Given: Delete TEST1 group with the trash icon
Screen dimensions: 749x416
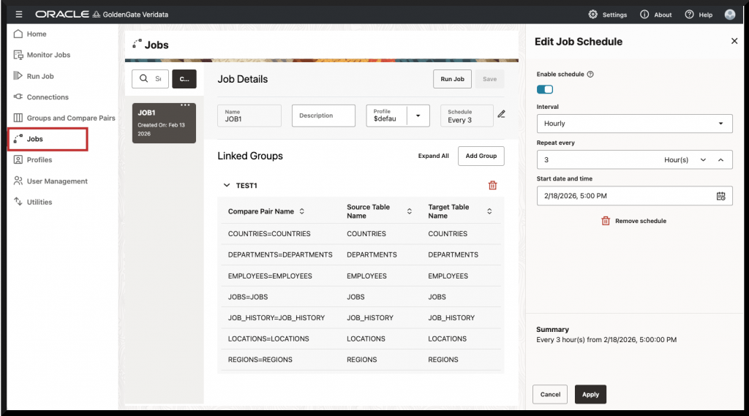Looking at the screenshot, I should click(492, 186).
